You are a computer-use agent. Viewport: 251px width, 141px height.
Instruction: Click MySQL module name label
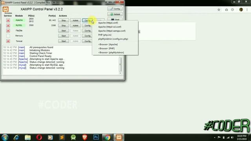pos(19,25)
